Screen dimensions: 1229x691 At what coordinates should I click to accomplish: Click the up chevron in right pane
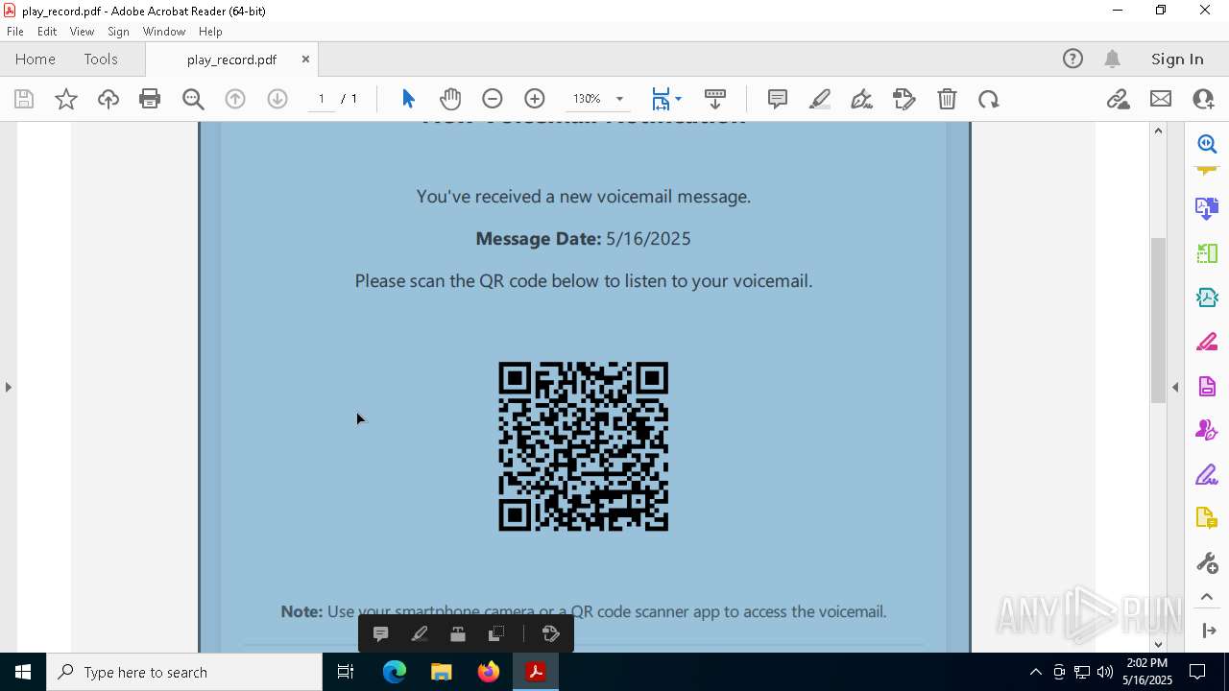pyautogui.click(x=1208, y=597)
